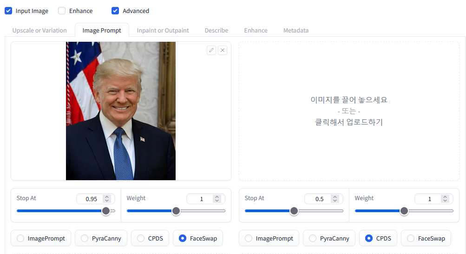Increase first Stop At value with up arrow

[x=107, y=197]
